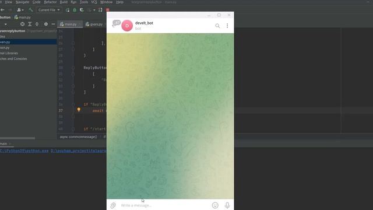This screenshot has width=373, height=210.
Task: Search in Telegram chat with magnifier
Action: click(217, 26)
